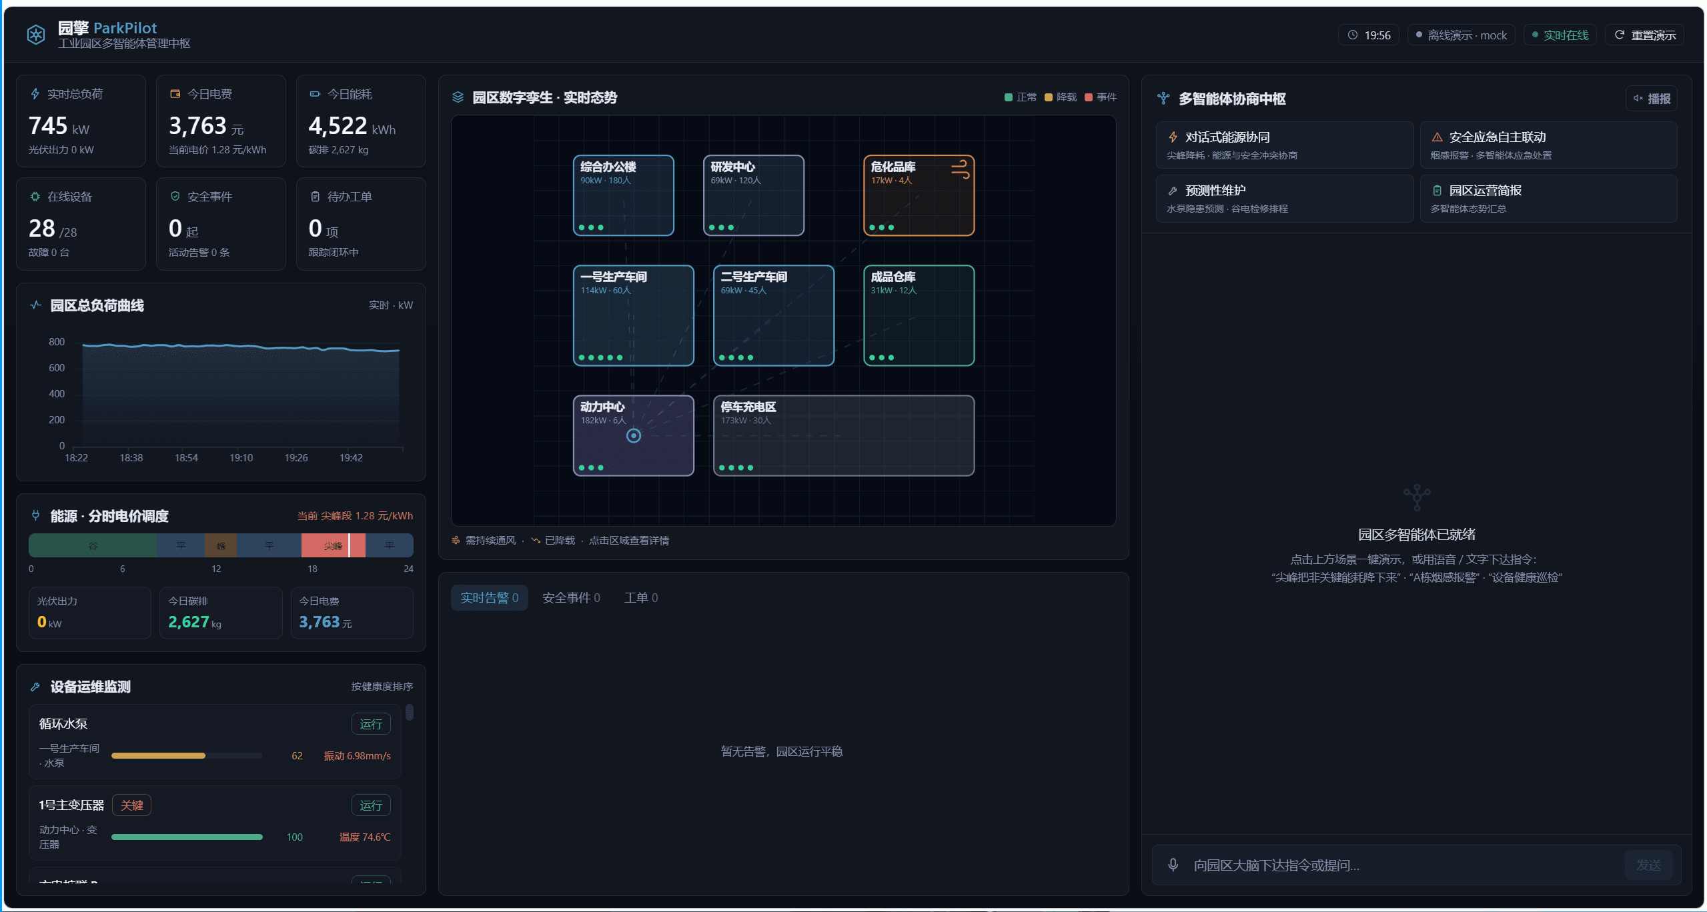Click the speaker icon in 播报 button

[1638, 98]
